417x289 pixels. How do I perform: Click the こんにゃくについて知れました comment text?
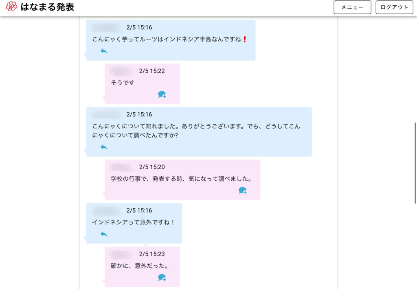click(196, 131)
